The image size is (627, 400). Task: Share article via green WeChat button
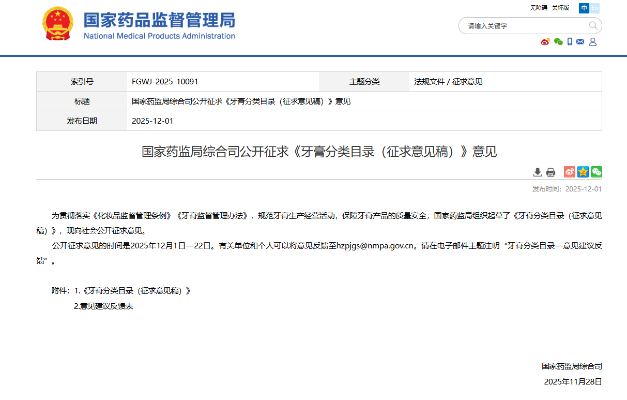(597, 172)
